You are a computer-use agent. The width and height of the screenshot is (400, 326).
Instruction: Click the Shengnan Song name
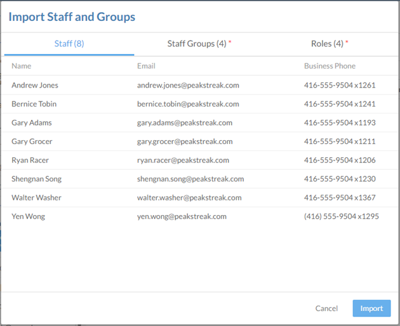[x=36, y=179]
